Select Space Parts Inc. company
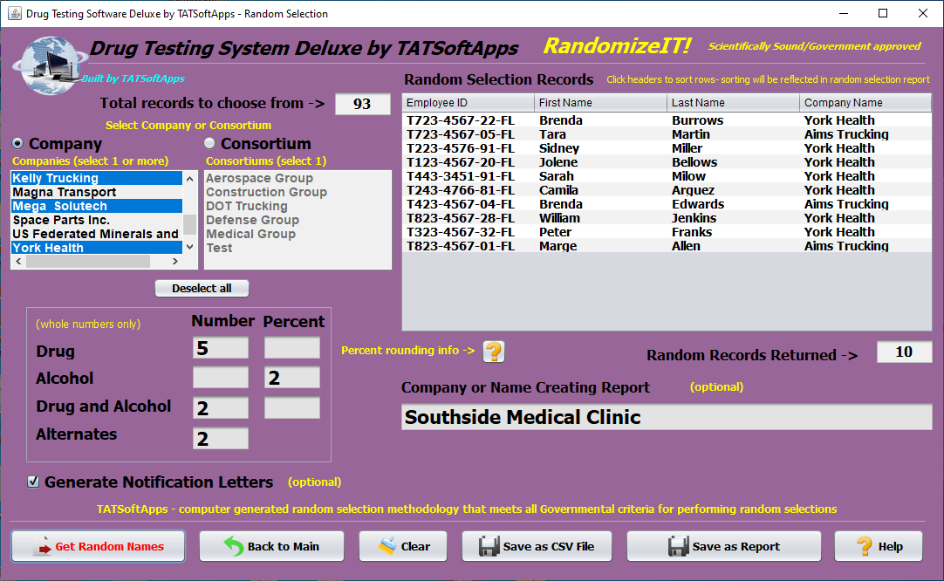Screen dimensions: 944x581 (96, 220)
